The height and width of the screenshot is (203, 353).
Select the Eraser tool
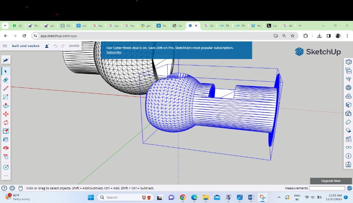[x=6, y=80]
